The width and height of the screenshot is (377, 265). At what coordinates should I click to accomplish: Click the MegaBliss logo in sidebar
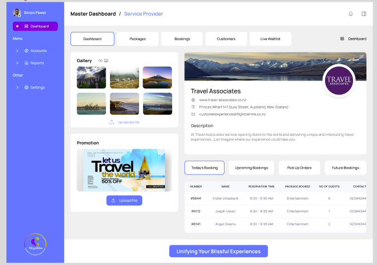pos(35,244)
